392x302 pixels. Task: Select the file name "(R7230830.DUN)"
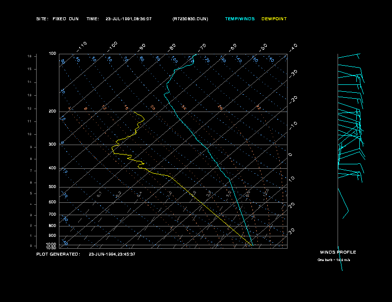[x=190, y=19]
